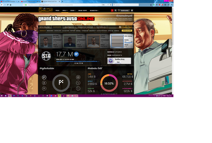
Task: Select the checkered flag races icon
Action: [x=44, y=77]
